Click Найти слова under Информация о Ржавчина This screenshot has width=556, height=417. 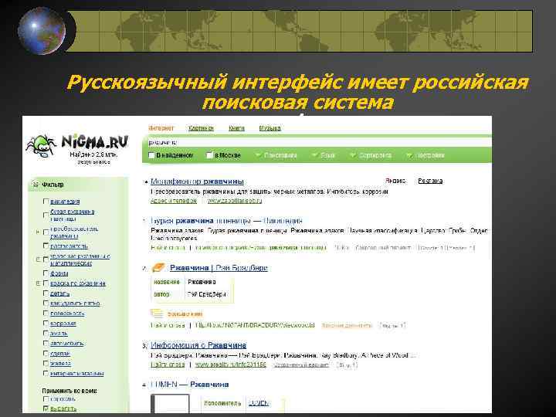(x=168, y=364)
